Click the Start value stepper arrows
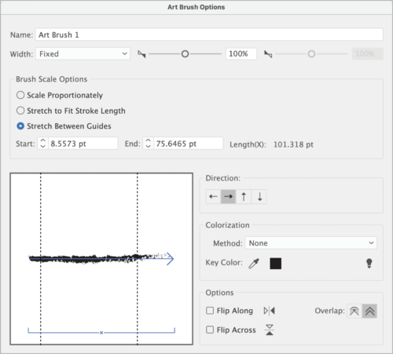The height and width of the screenshot is (354, 393). [42, 144]
